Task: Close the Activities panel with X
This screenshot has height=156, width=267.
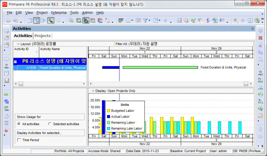Action: tap(253, 29)
